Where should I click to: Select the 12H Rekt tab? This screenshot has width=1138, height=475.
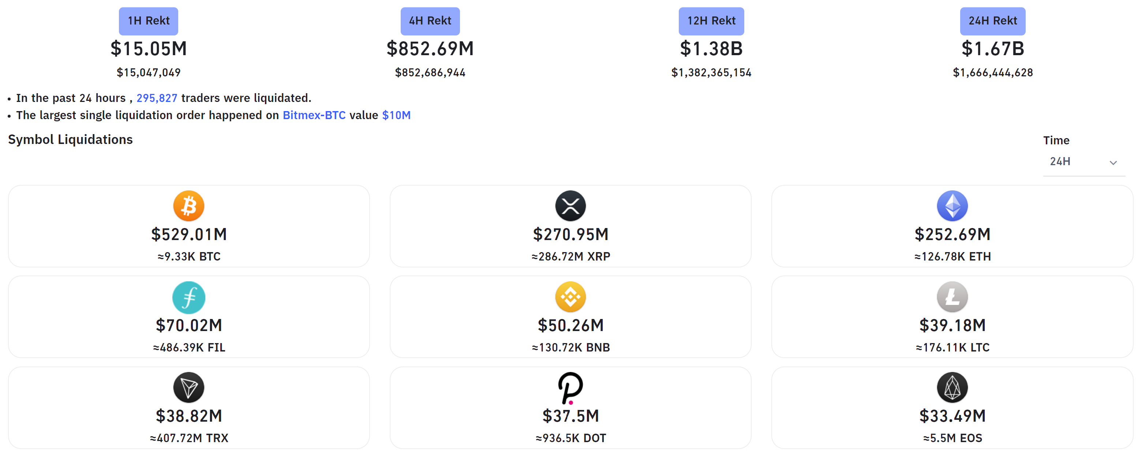point(711,21)
